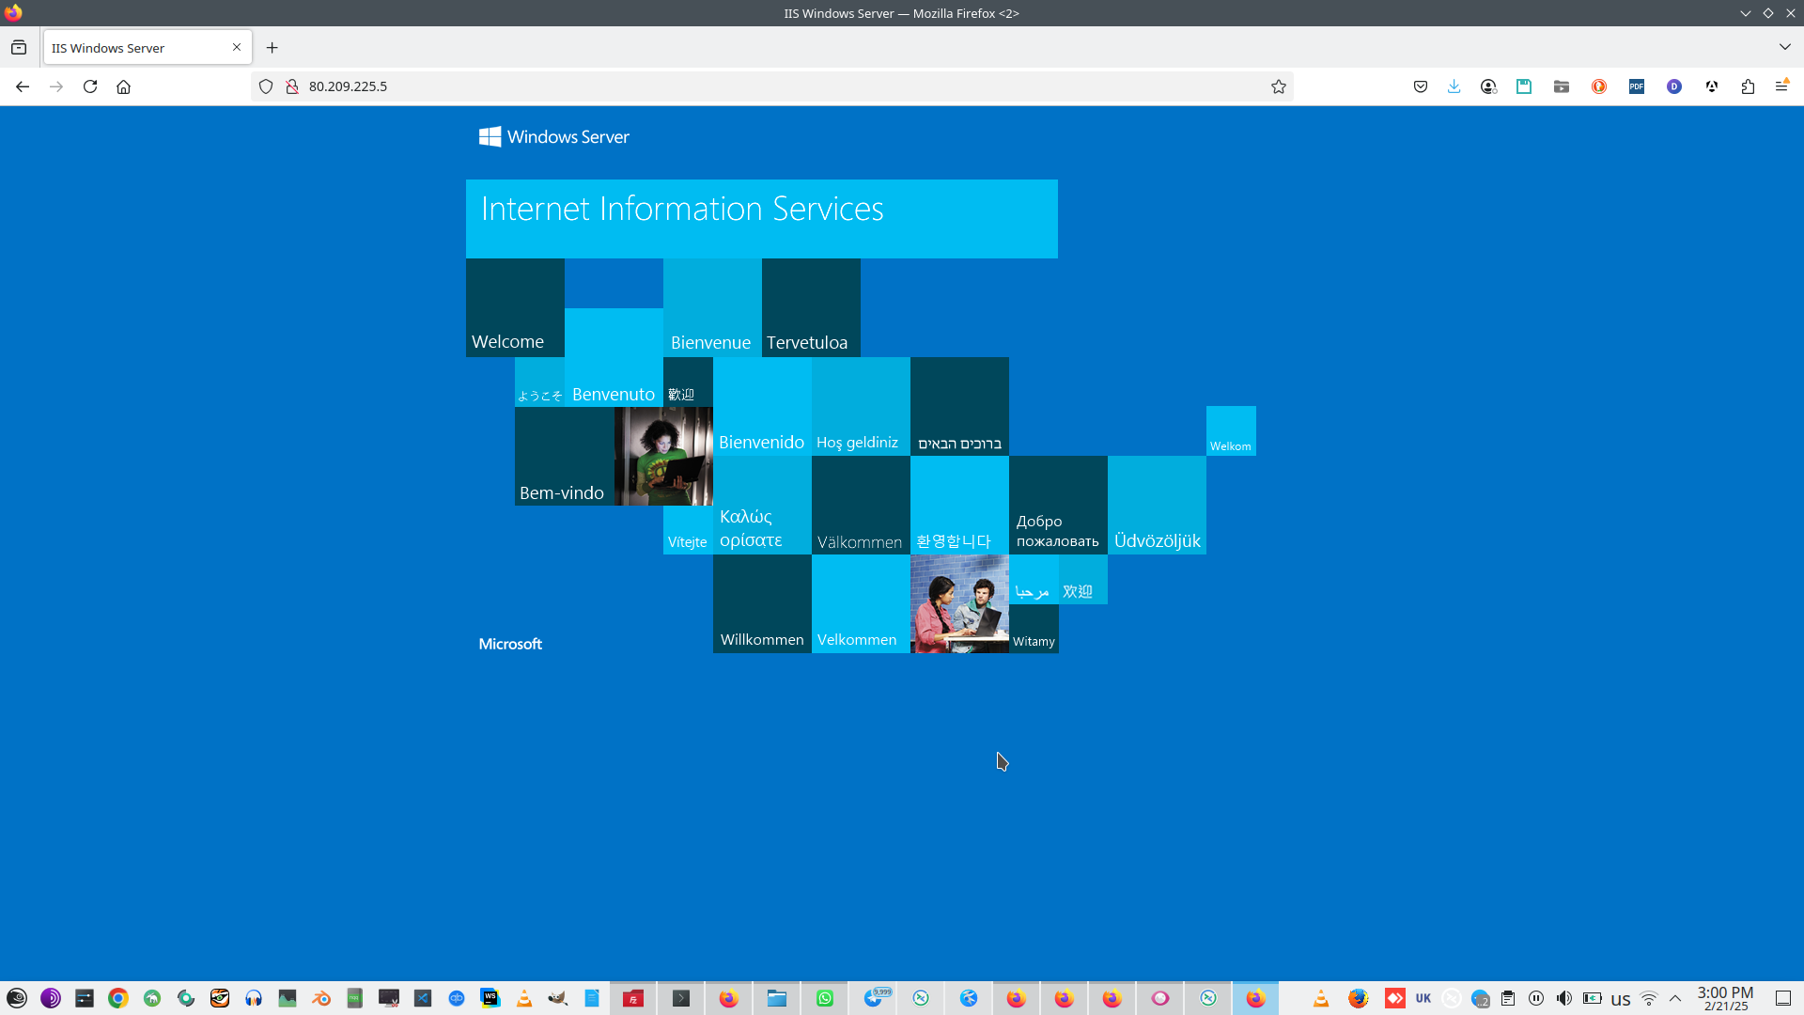Open the Extensions puzzle-piece menu
The image size is (1804, 1015).
click(x=1747, y=86)
